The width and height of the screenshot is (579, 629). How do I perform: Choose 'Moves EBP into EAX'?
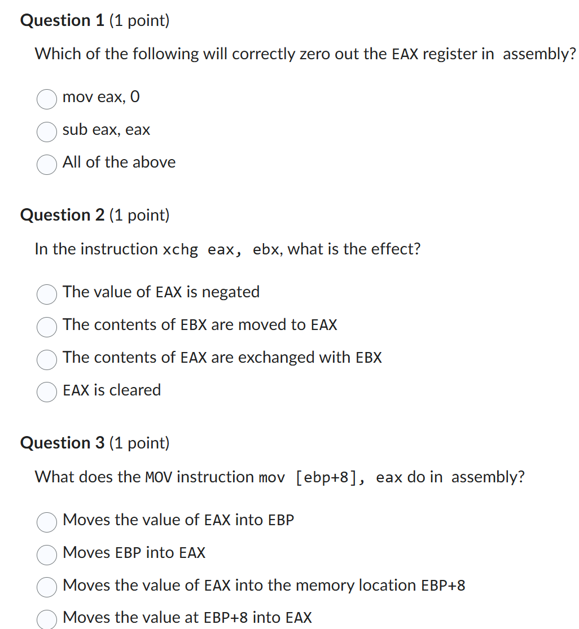coord(46,556)
